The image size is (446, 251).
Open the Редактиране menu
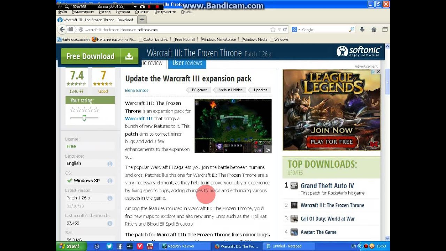(83, 12)
